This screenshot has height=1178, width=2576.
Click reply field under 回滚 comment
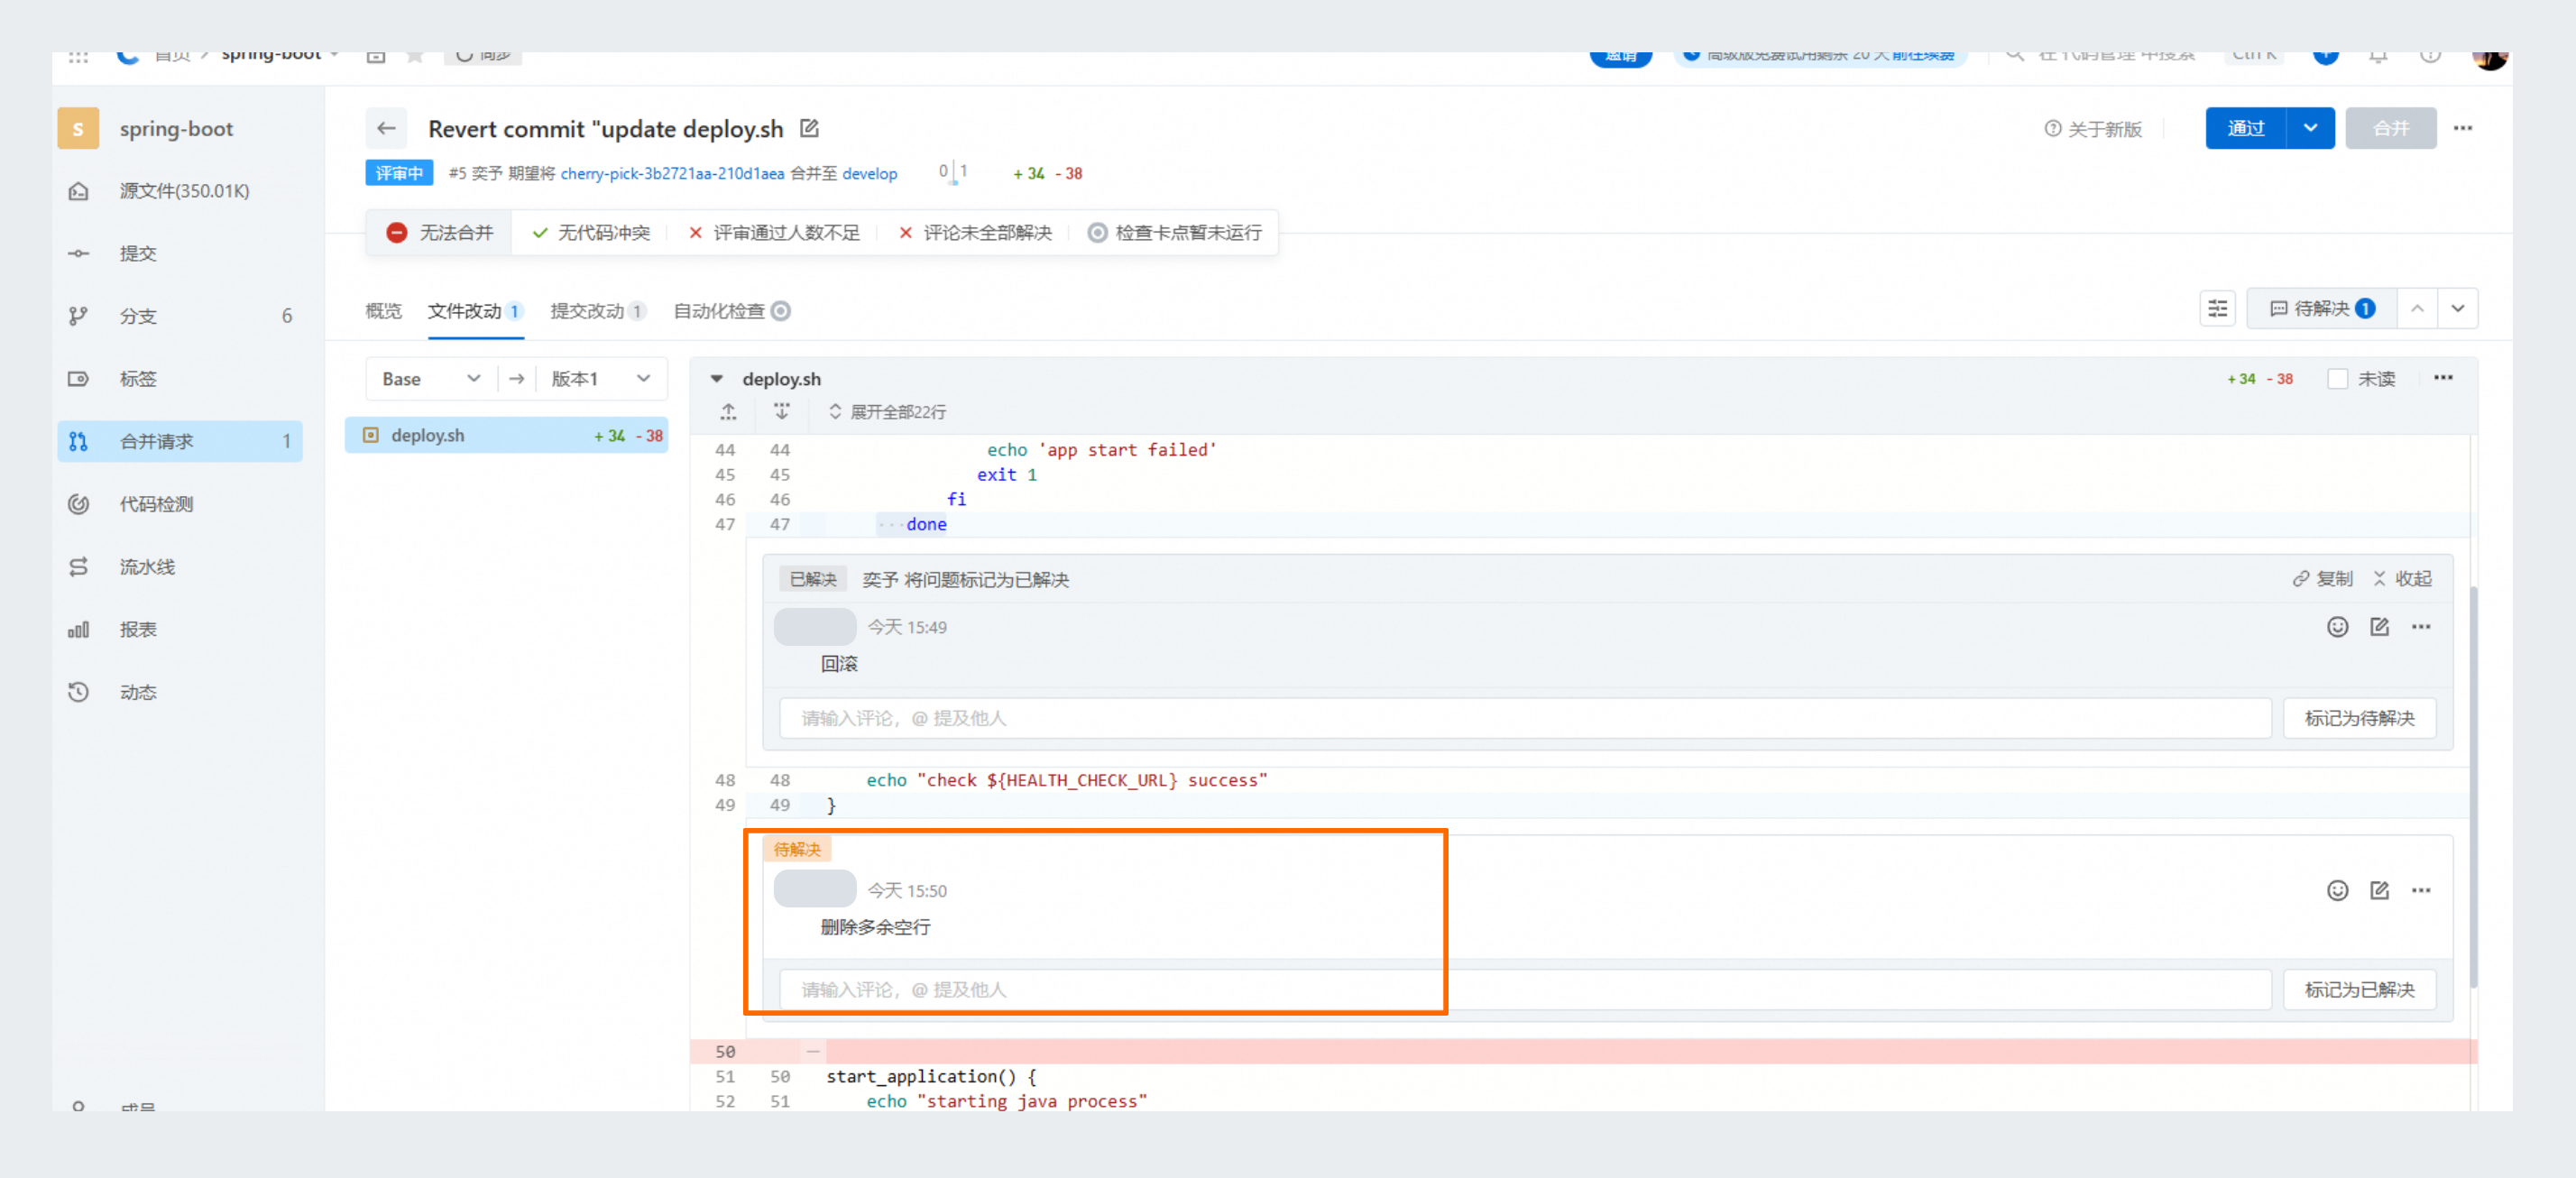[1525, 718]
